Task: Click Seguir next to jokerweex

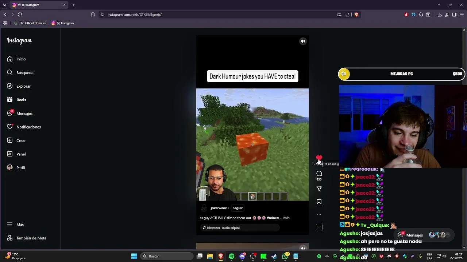Action: 238,208
